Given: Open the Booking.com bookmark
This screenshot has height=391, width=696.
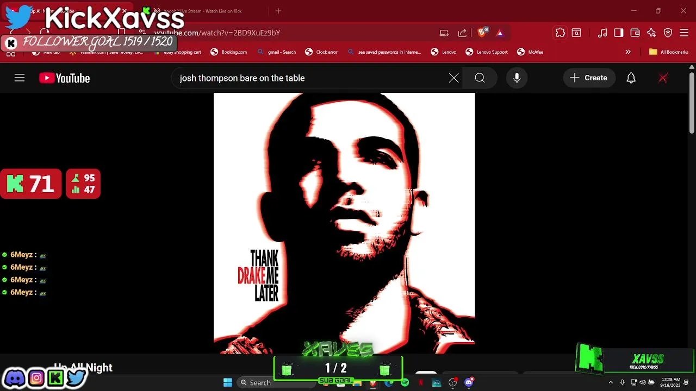Looking at the screenshot, I should [229, 52].
